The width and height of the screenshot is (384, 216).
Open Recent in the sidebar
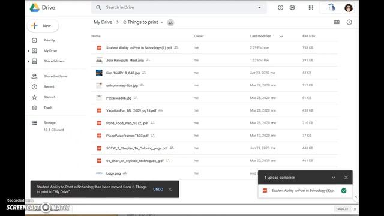[x=49, y=86]
